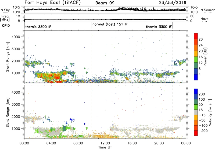Click 'Slant Range [km]' label of velocity panel
Image resolution: width=215 pixels, height=149 pixels.
[8, 112]
